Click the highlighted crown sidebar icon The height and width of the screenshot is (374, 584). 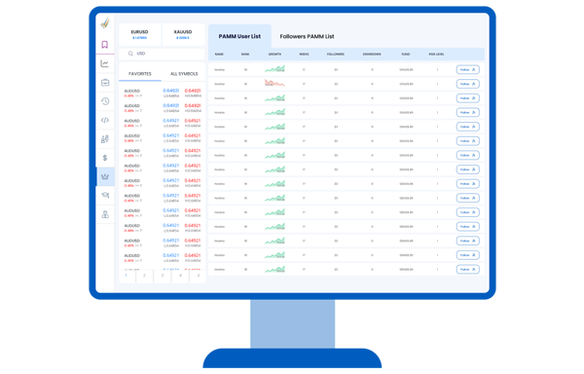pos(105,176)
